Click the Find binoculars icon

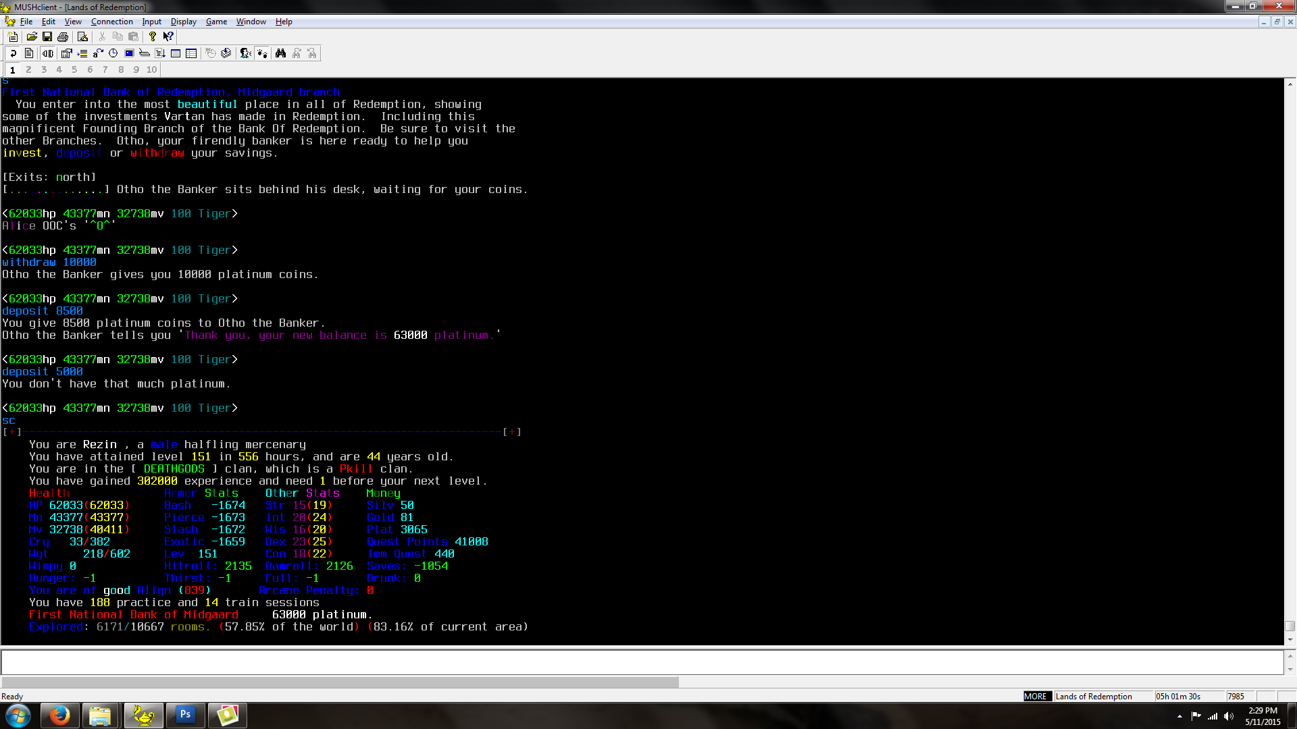[280, 53]
